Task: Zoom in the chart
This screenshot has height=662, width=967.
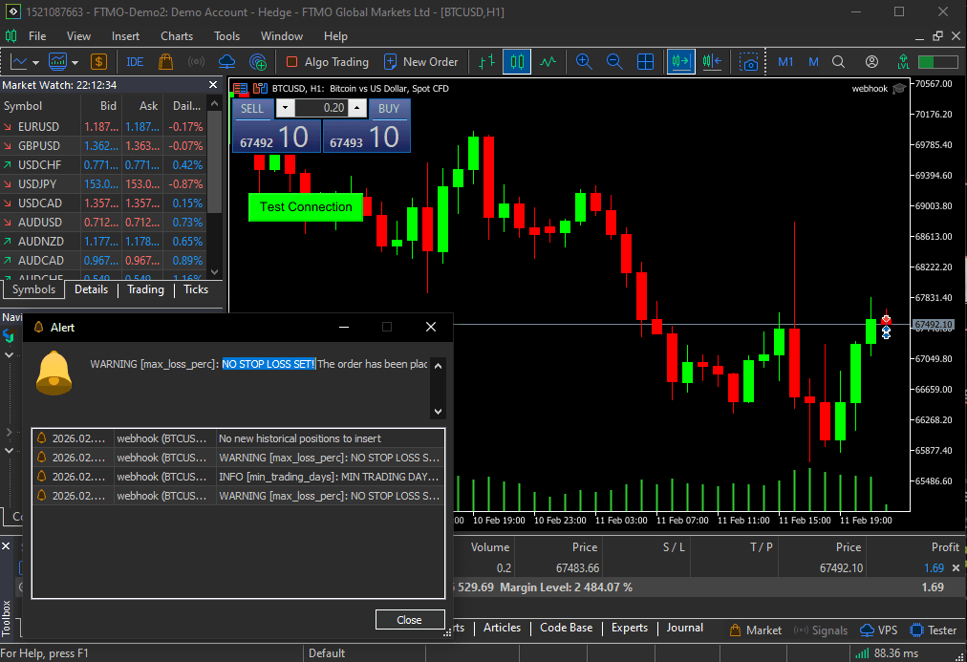Action: (x=584, y=62)
